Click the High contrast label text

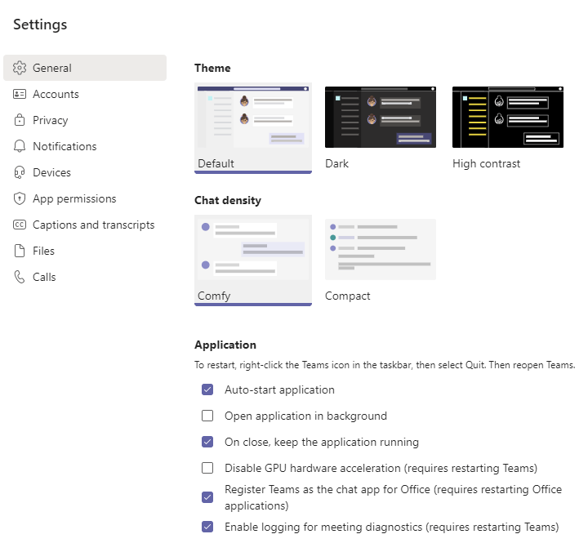tap(487, 164)
